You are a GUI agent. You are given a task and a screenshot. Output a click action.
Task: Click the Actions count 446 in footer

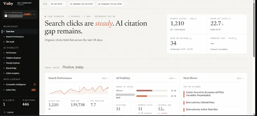point(26,104)
